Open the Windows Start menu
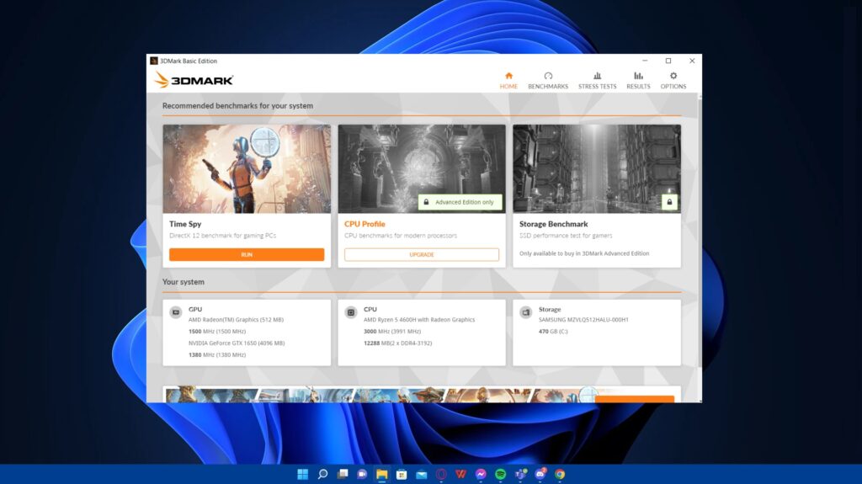 pyautogui.click(x=303, y=474)
